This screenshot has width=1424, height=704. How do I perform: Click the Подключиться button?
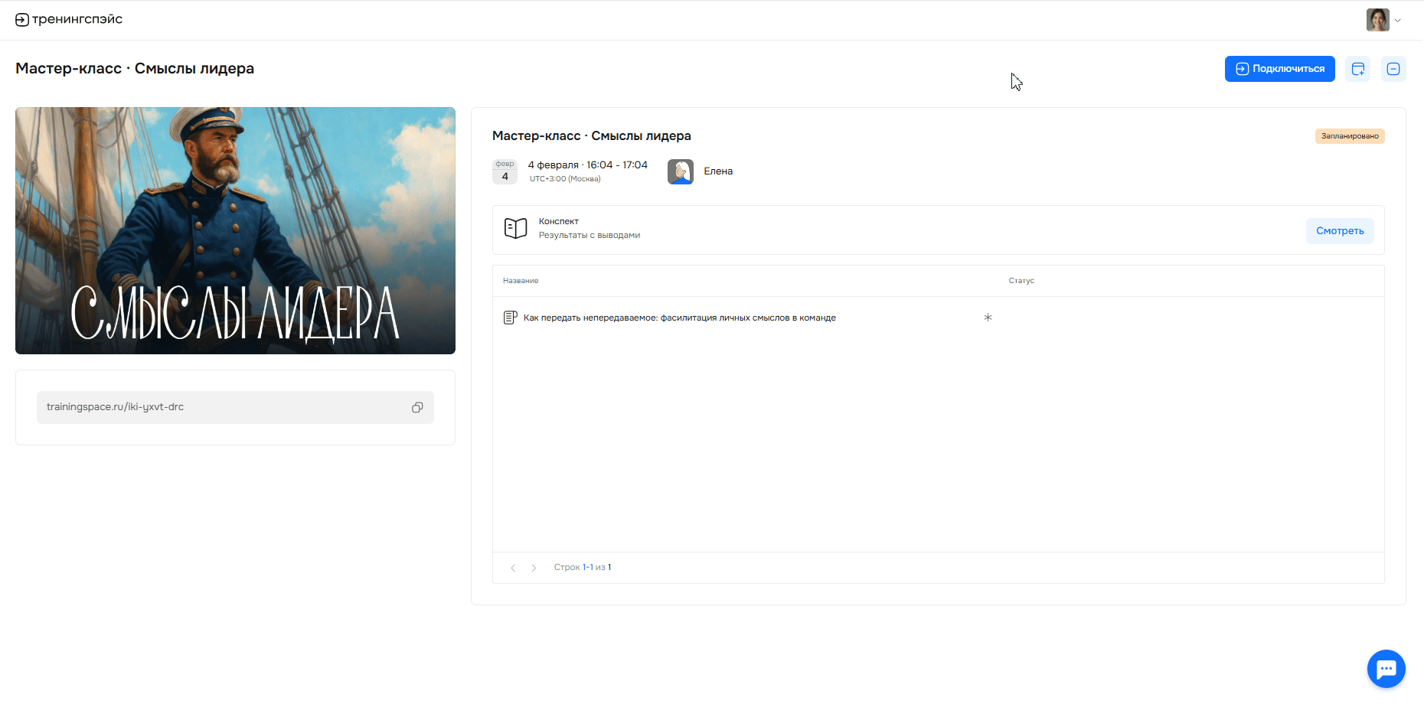pyautogui.click(x=1279, y=69)
